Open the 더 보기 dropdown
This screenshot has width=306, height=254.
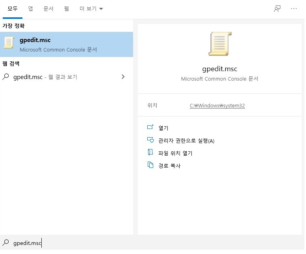pos(91,9)
